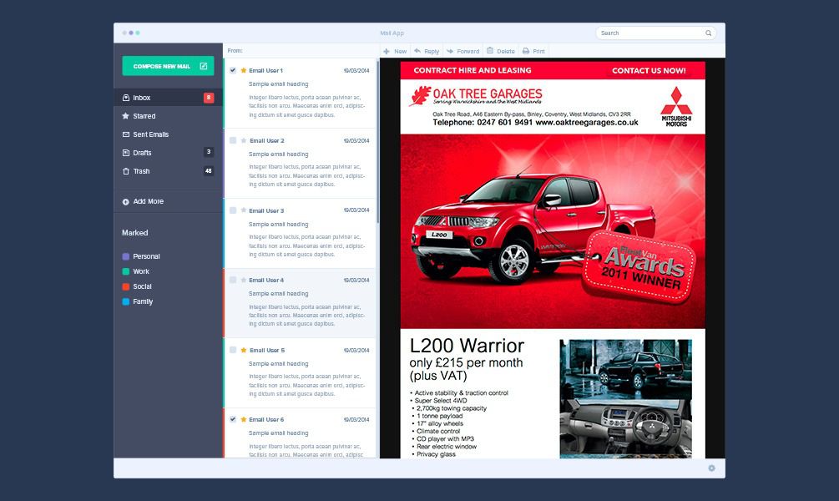Select the Family blue color swatch
This screenshot has height=501, width=839.
pyautogui.click(x=126, y=301)
